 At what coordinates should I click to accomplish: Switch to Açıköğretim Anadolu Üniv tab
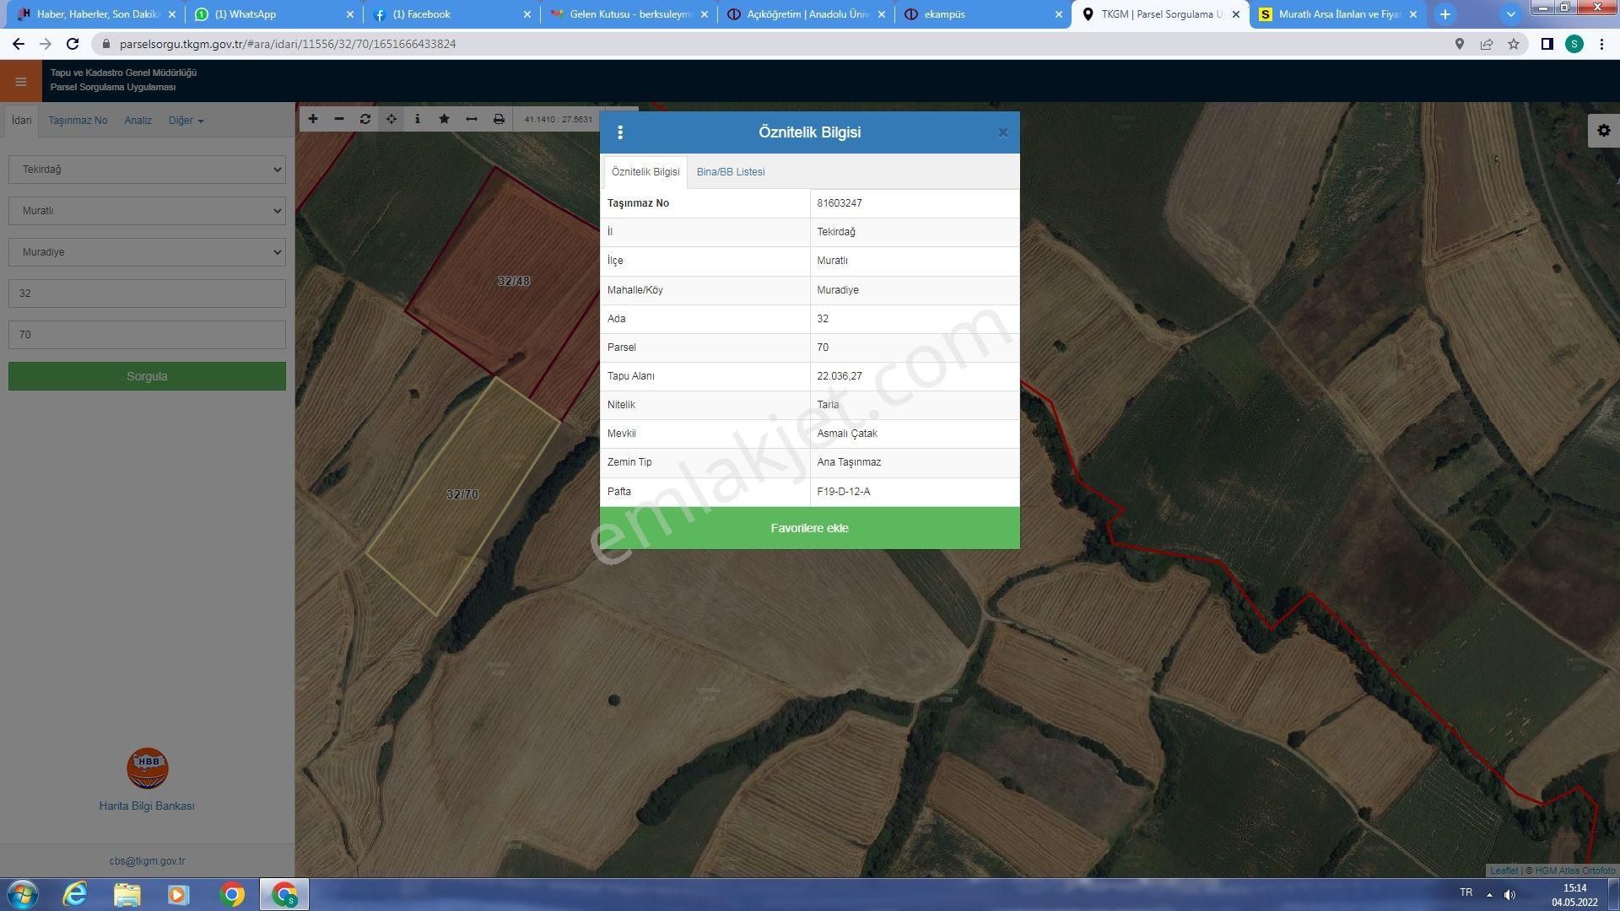coord(806,14)
